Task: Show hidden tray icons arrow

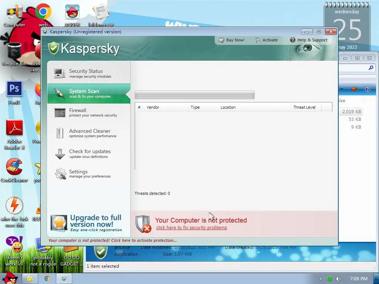Action: [321, 279]
